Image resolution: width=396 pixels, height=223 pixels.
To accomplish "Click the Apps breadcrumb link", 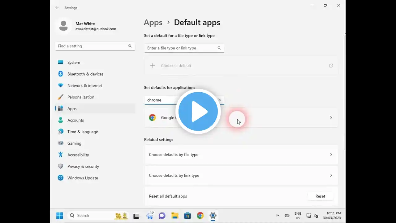I will point(153,23).
